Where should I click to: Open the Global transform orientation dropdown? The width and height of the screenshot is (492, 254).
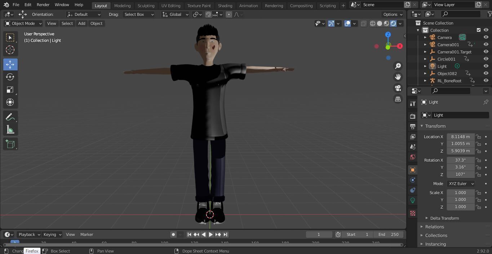coord(175,14)
